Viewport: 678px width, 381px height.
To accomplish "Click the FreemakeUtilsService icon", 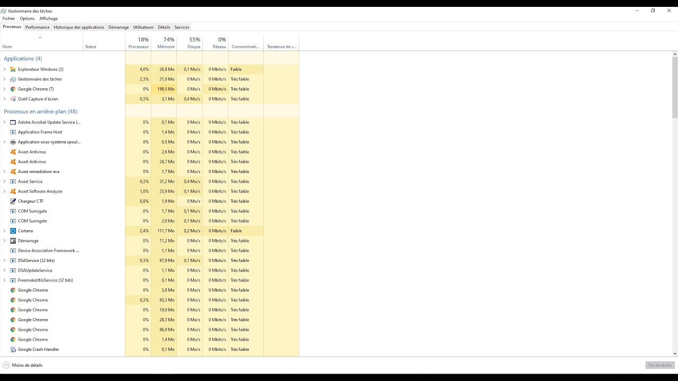I will click(x=13, y=280).
